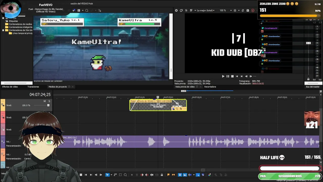Toggle lock envelopes to events

click(198, 175)
